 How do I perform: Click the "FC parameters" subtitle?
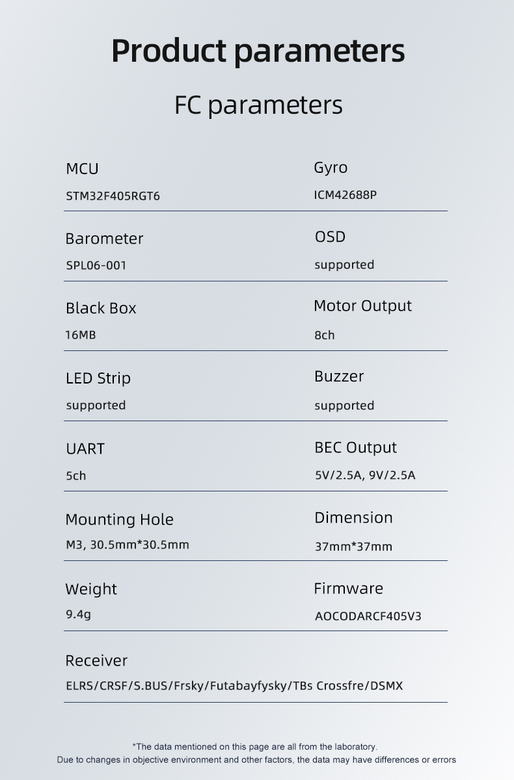click(x=258, y=105)
